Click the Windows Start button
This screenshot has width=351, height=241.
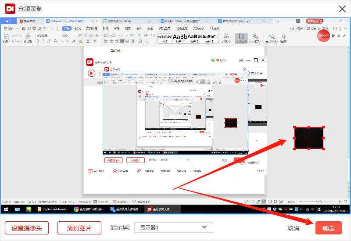(6, 209)
